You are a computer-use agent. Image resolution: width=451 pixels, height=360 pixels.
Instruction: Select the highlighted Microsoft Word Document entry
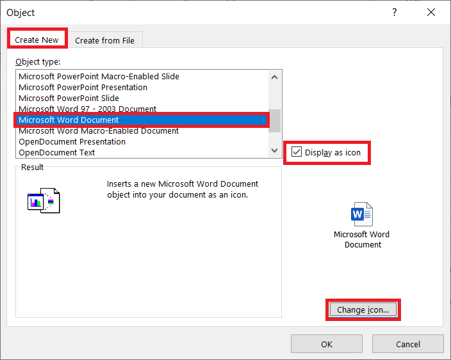pyautogui.click(x=142, y=120)
